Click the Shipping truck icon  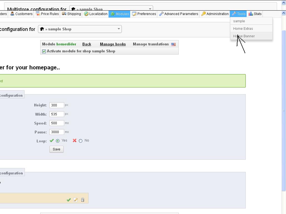click(64, 14)
